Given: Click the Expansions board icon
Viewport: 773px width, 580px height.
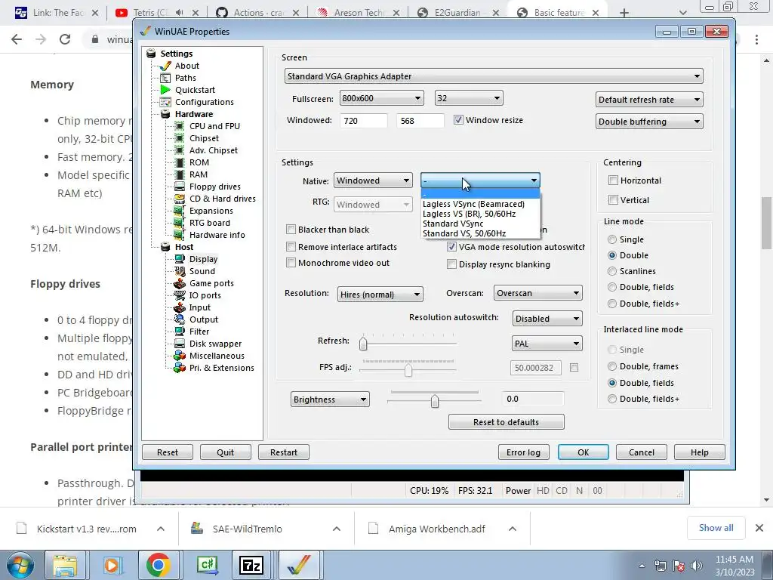Looking at the screenshot, I should coord(180,211).
